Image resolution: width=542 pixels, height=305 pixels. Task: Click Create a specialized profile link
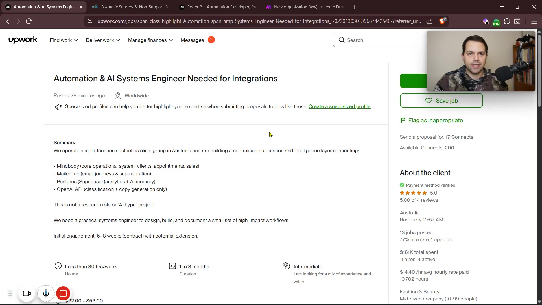tap(339, 106)
